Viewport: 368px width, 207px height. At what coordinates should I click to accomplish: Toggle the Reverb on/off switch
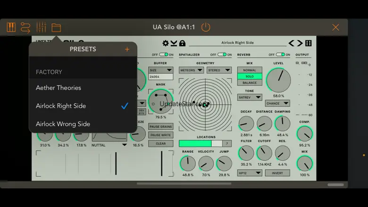tap(280, 54)
